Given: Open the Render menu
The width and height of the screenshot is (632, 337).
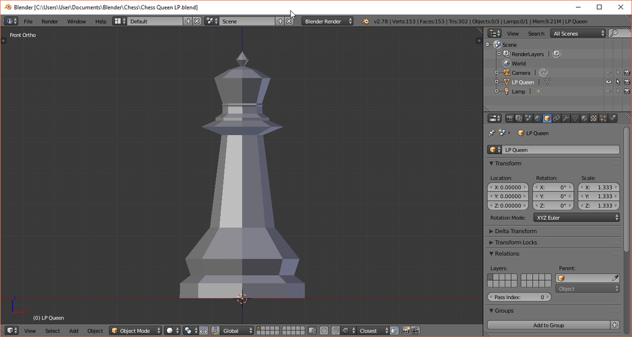Looking at the screenshot, I should coord(50,21).
